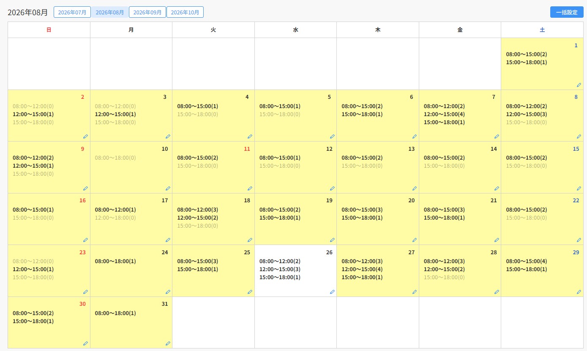The width and height of the screenshot is (587, 351).
Task: Edit August 31 using the pencil icon
Action: 168,343
